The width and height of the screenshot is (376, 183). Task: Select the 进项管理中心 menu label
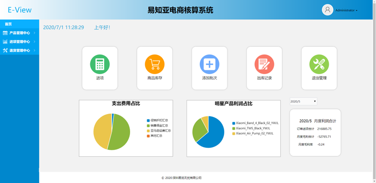coord(20,42)
